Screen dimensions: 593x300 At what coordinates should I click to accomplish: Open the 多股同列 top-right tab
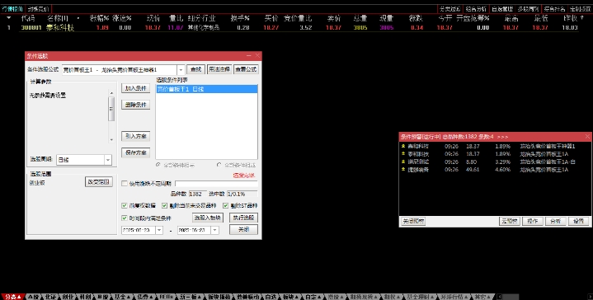tap(528, 9)
